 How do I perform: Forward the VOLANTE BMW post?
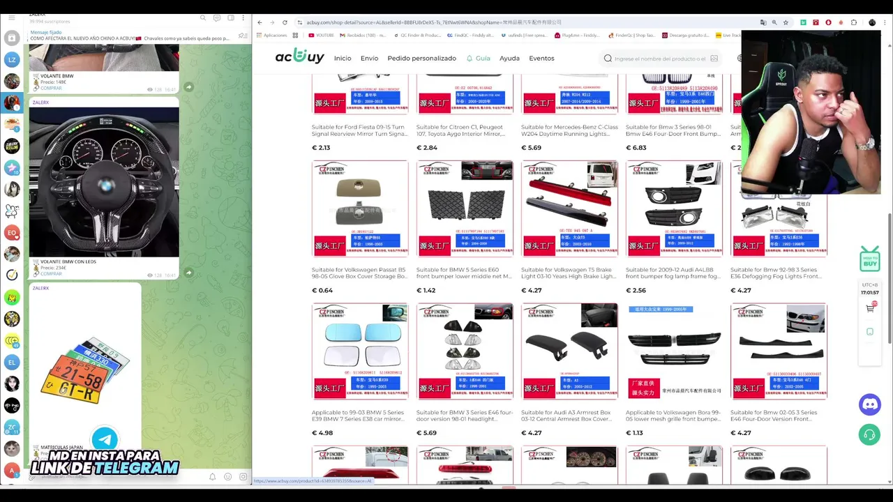[x=188, y=87]
